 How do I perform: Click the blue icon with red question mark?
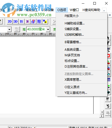(33, 21)
